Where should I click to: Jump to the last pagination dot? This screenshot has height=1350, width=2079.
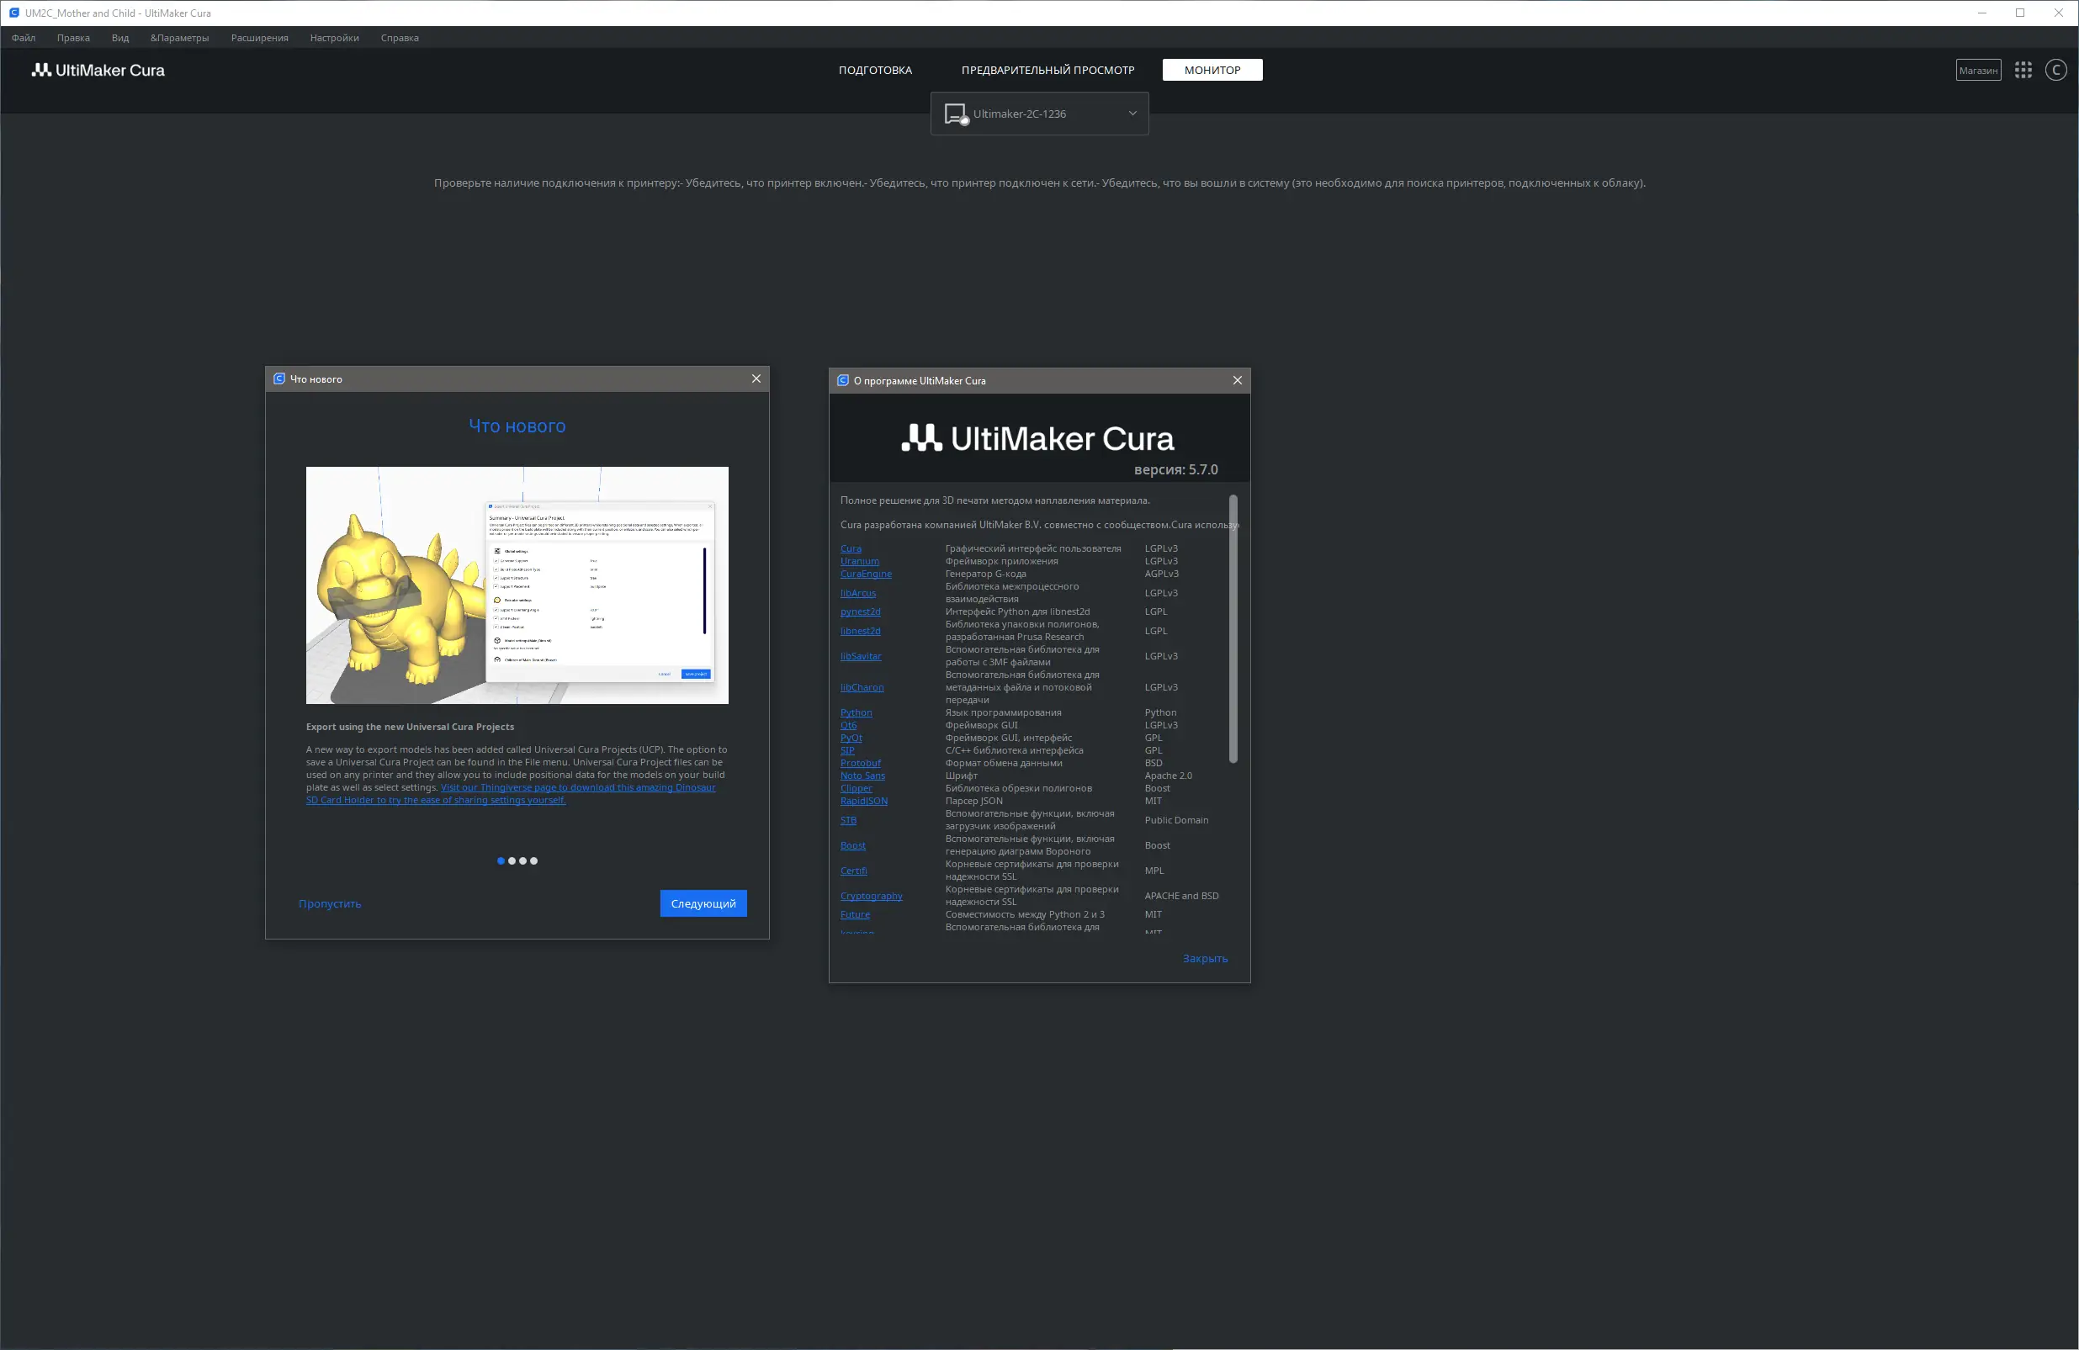533,861
